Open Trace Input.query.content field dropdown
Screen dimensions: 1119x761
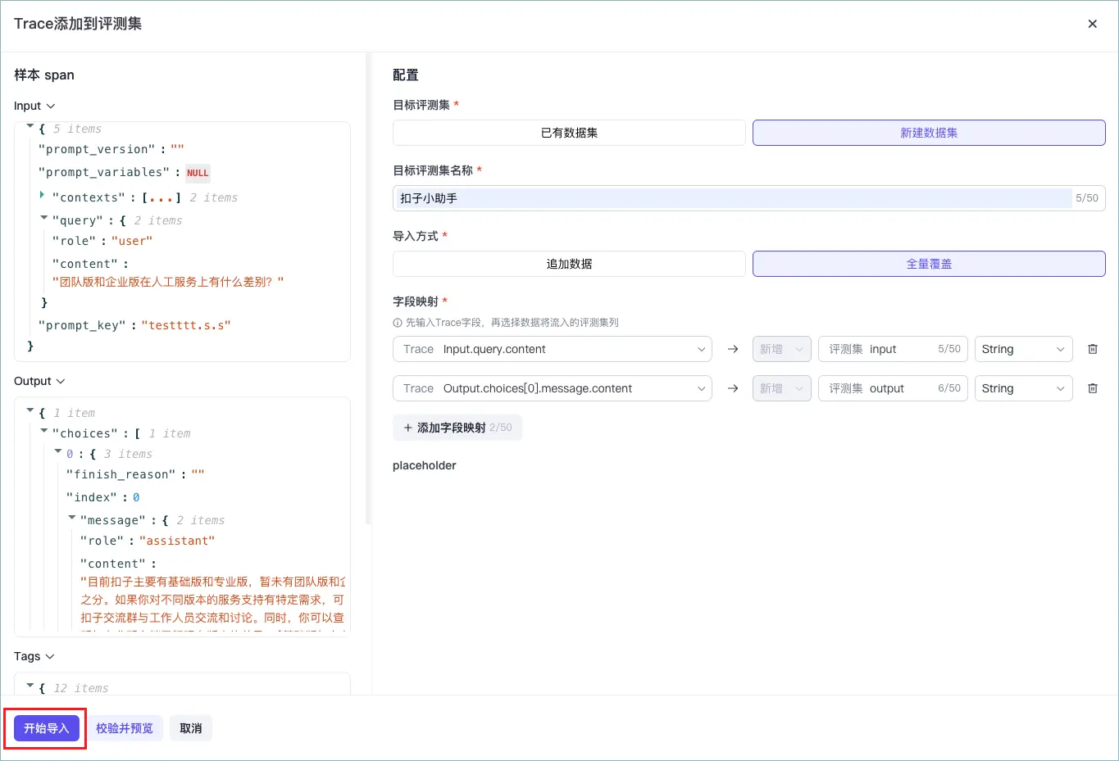click(553, 349)
